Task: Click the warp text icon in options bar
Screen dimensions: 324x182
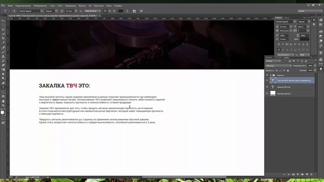Action: tap(127, 11)
